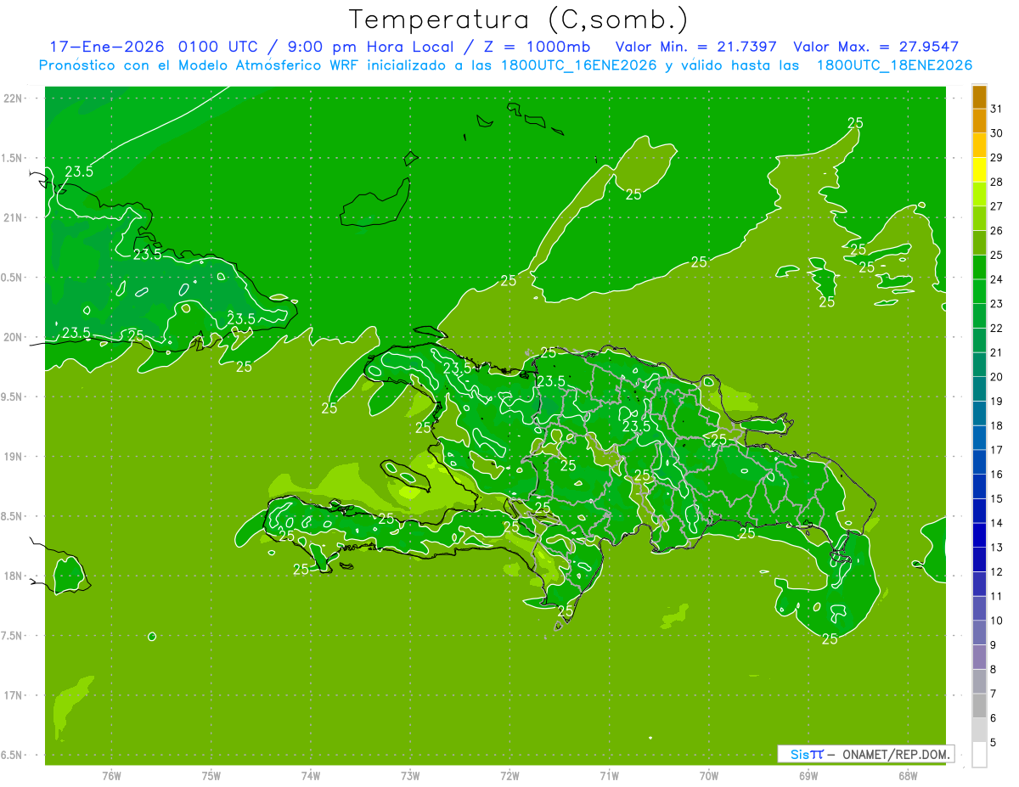
Task: Click the "10" label on the color scale
Action: 997,621
